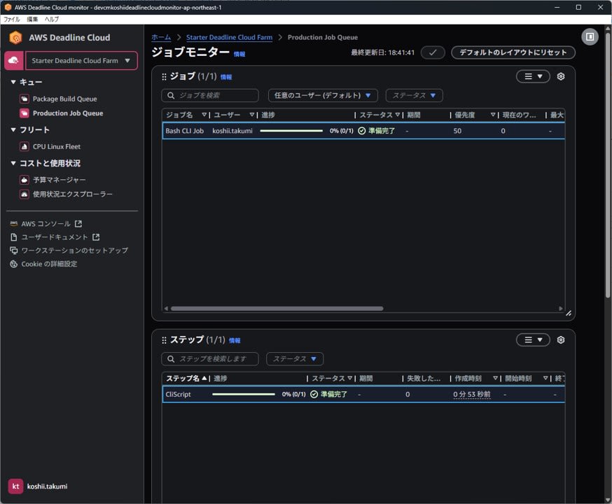Click external link icon next to AWS コンソール

78,223
